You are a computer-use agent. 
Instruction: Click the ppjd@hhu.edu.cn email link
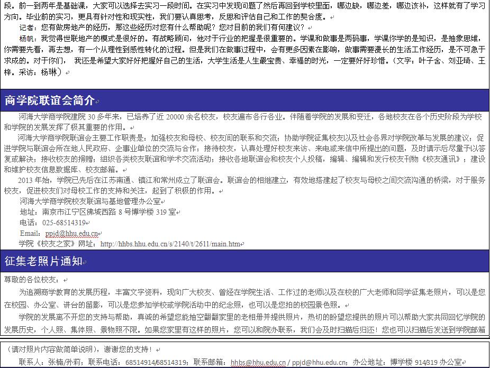click(71, 234)
